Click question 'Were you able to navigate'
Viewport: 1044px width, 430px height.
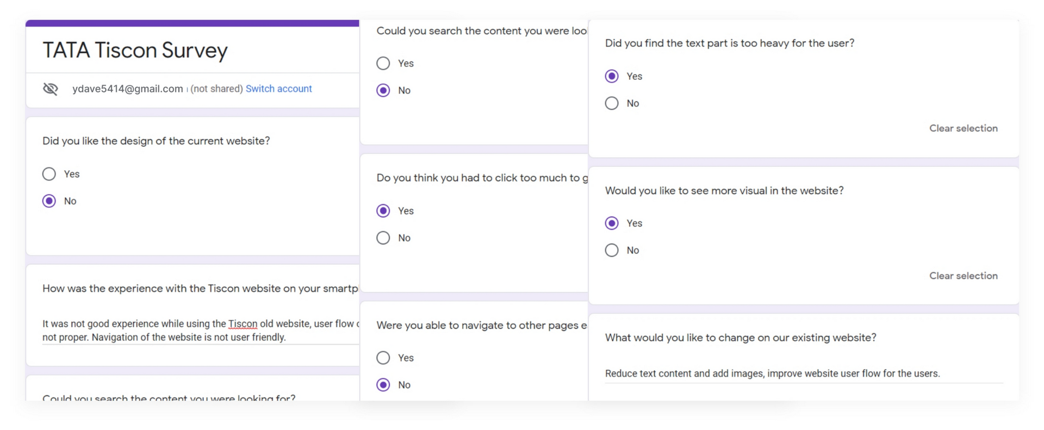point(482,325)
